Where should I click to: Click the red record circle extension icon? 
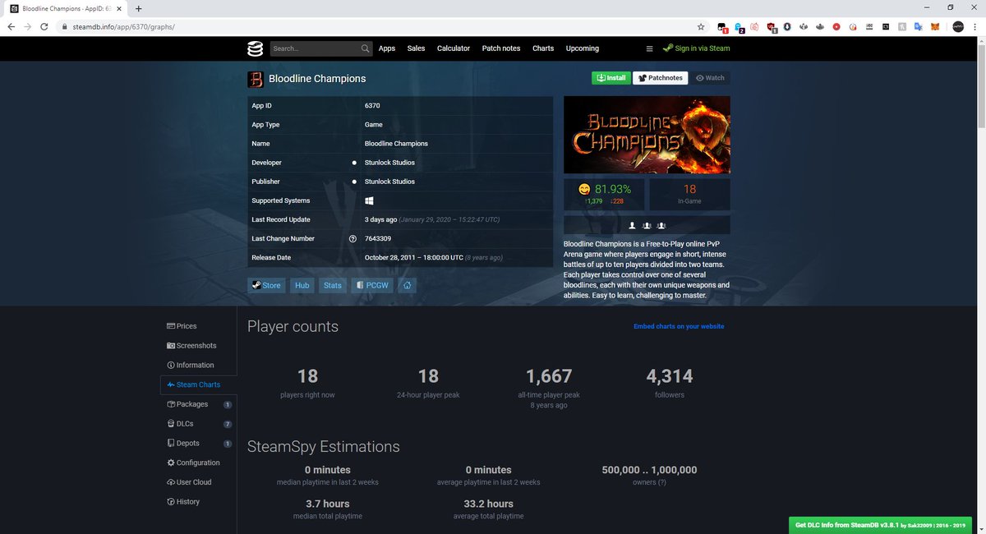pos(836,26)
